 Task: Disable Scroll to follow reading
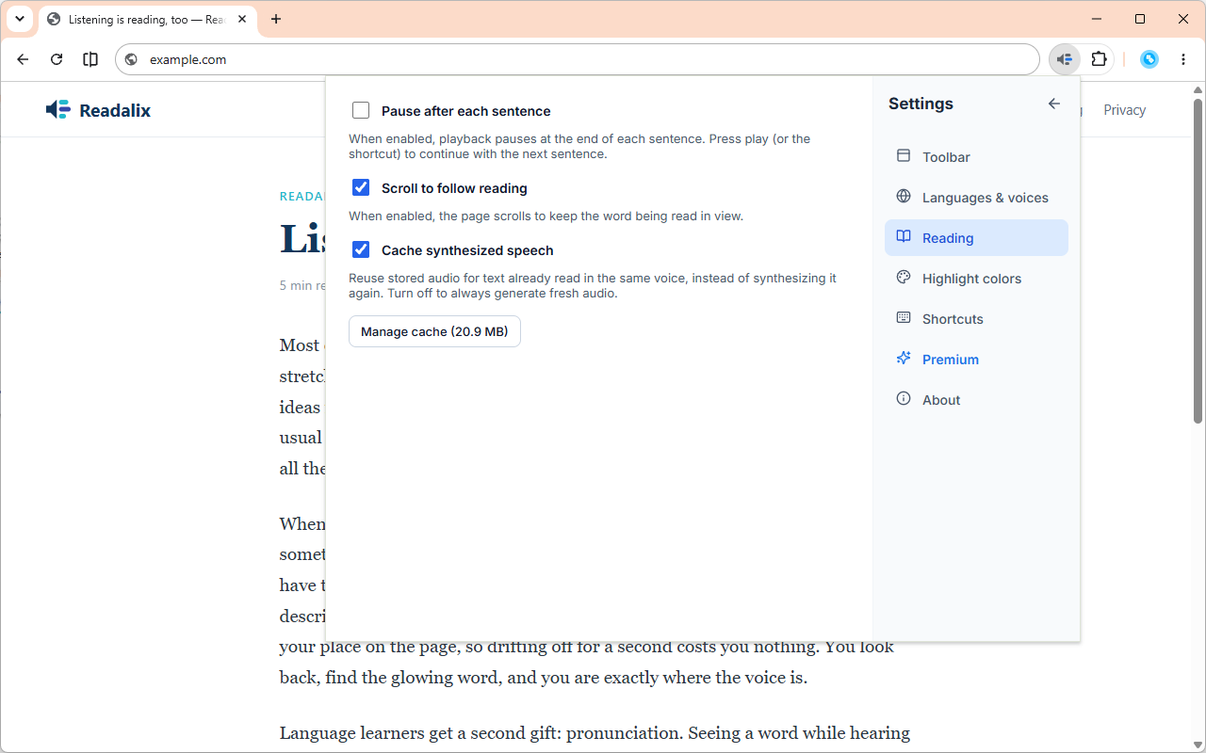pos(361,188)
